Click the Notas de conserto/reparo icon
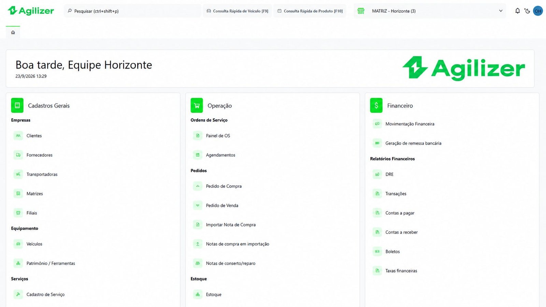The height and width of the screenshot is (307, 546). tap(198, 263)
